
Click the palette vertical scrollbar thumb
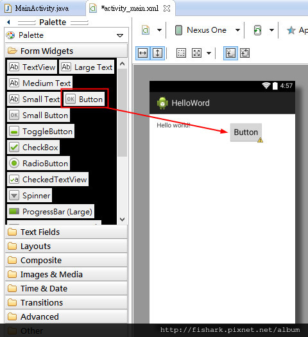tap(122, 112)
